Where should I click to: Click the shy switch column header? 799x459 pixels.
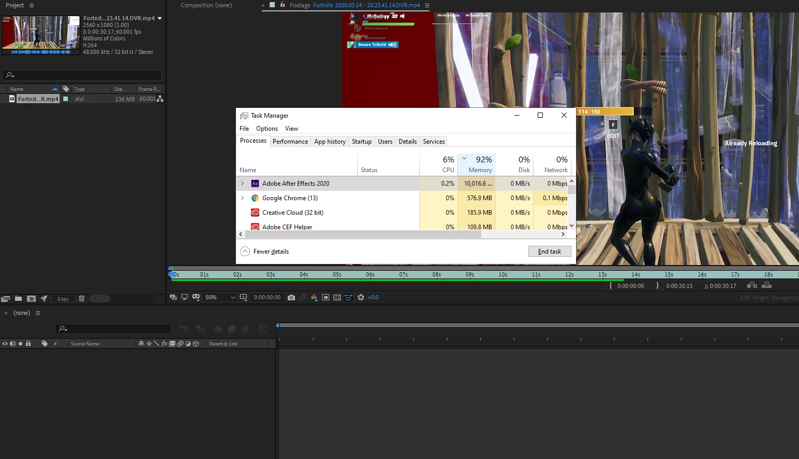[x=141, y=343]
